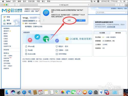Open the Safari 文件 menu

(14, 1)
